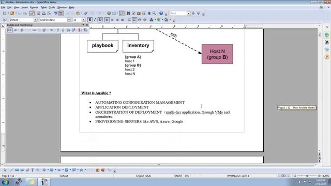Expand the New document dropdown arrow
331x186 pixels.
pos(8,13)
